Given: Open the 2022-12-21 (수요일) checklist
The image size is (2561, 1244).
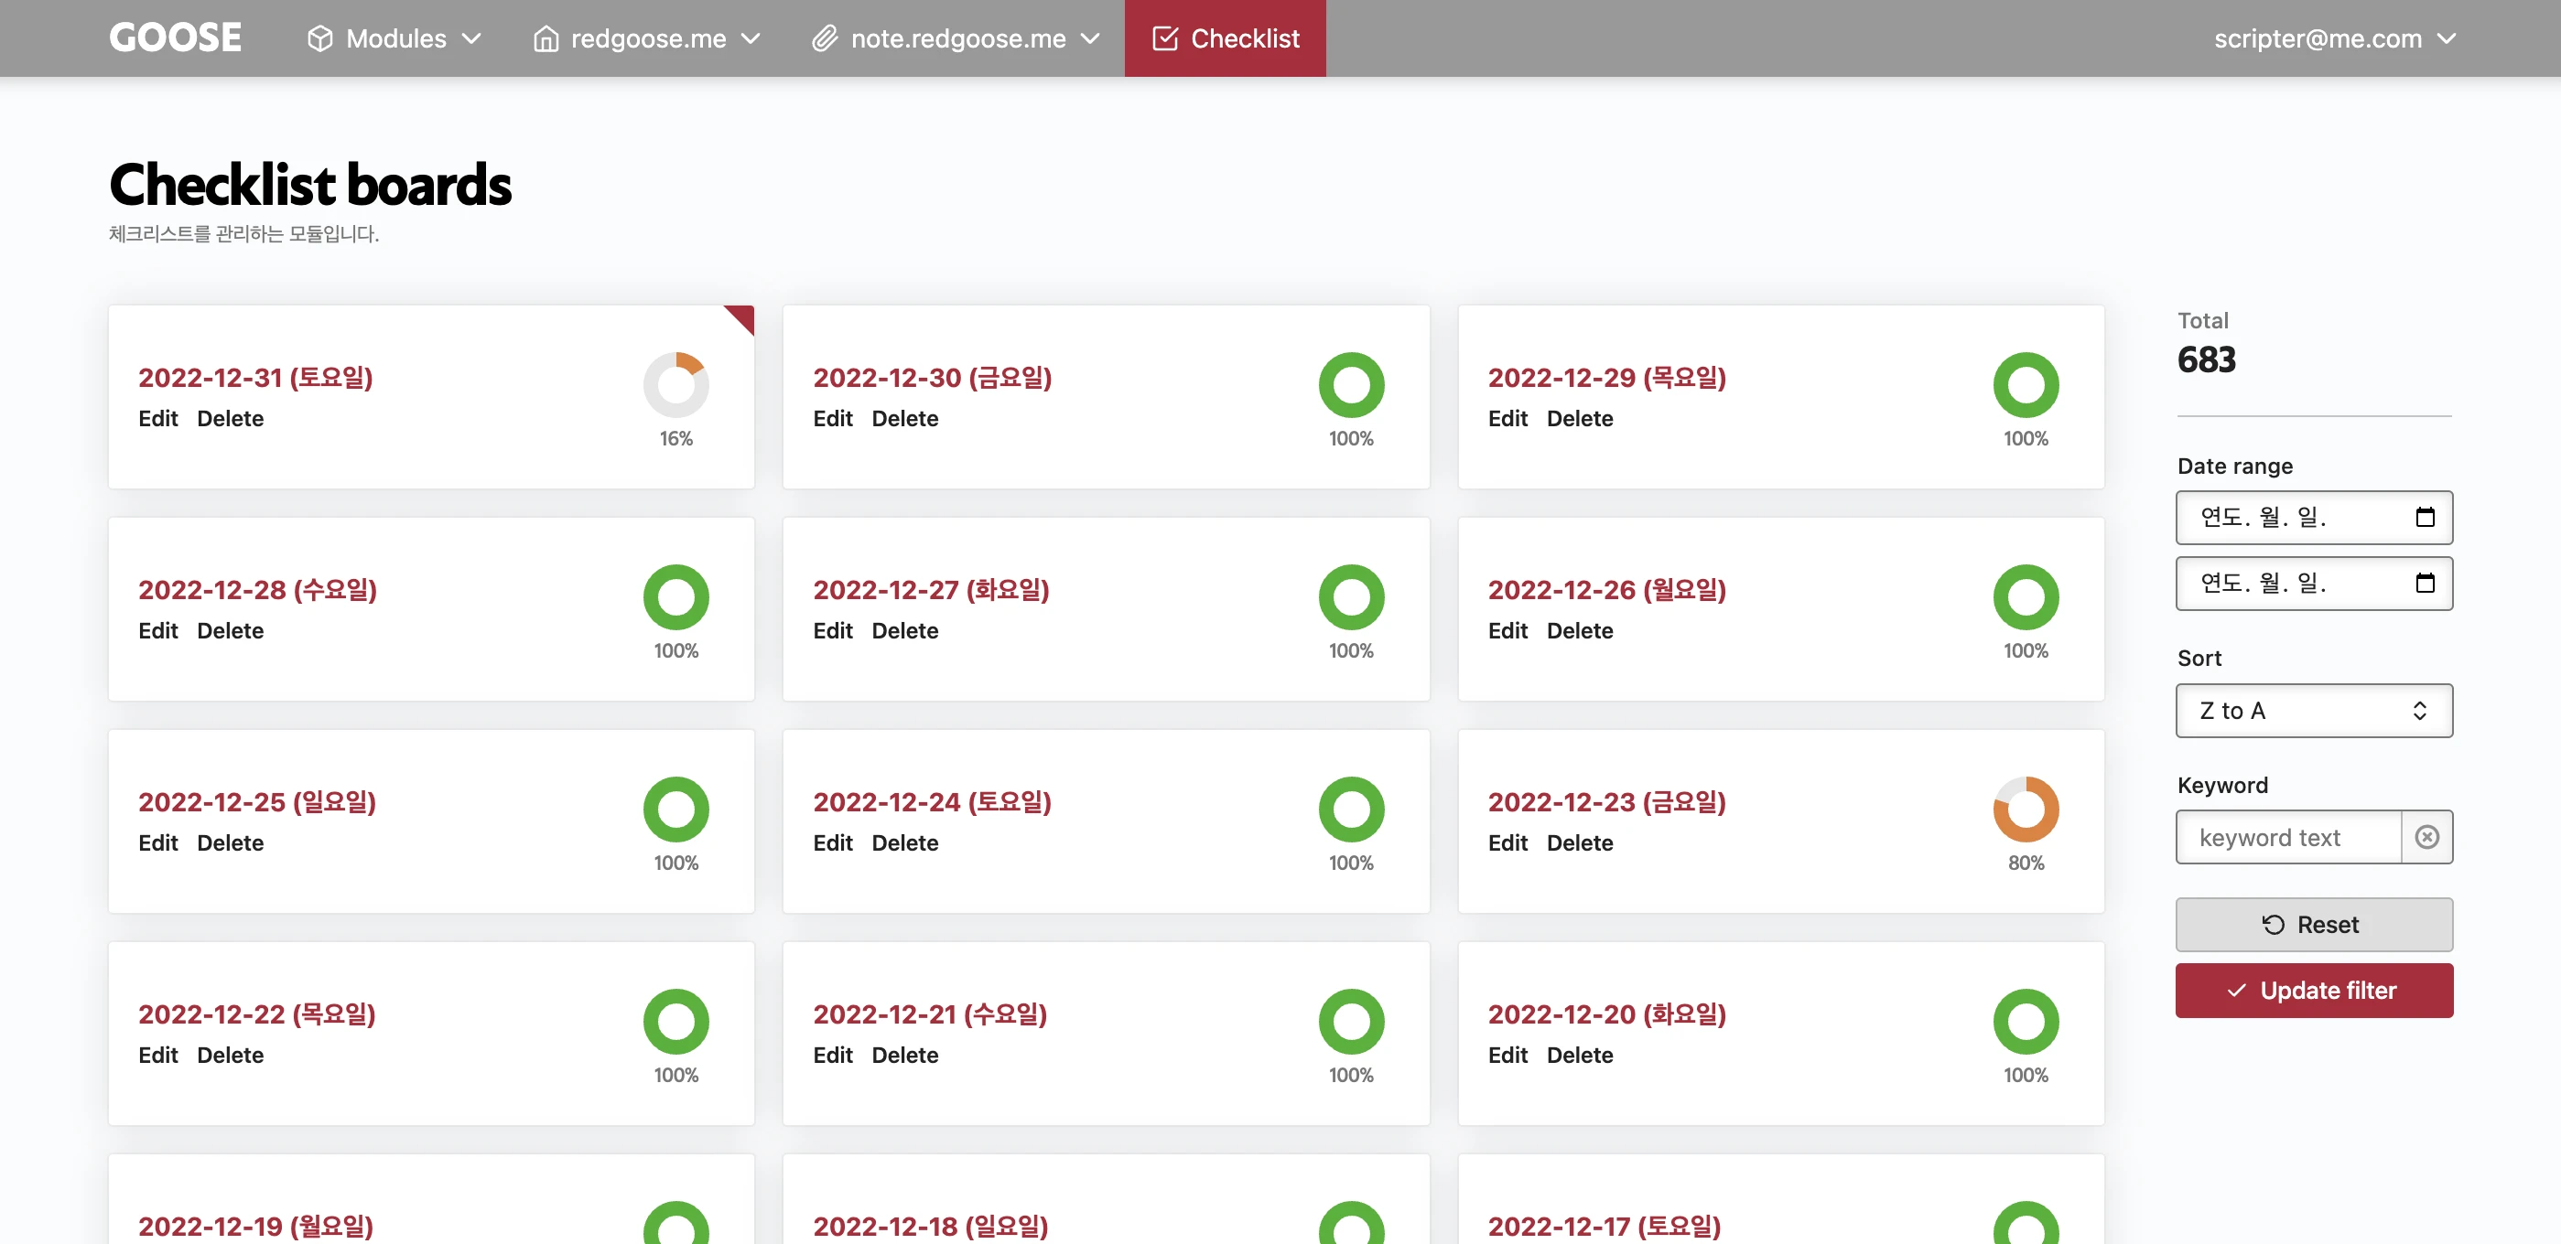Looking at the screenshot, I should (931, 1013).
